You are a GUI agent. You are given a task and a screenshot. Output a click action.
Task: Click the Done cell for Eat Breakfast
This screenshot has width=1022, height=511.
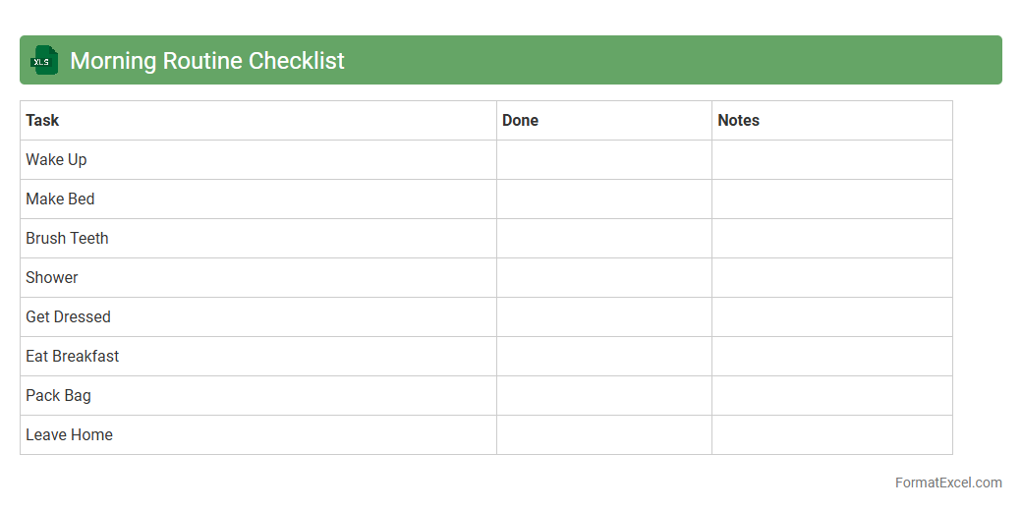pos(603,357)
